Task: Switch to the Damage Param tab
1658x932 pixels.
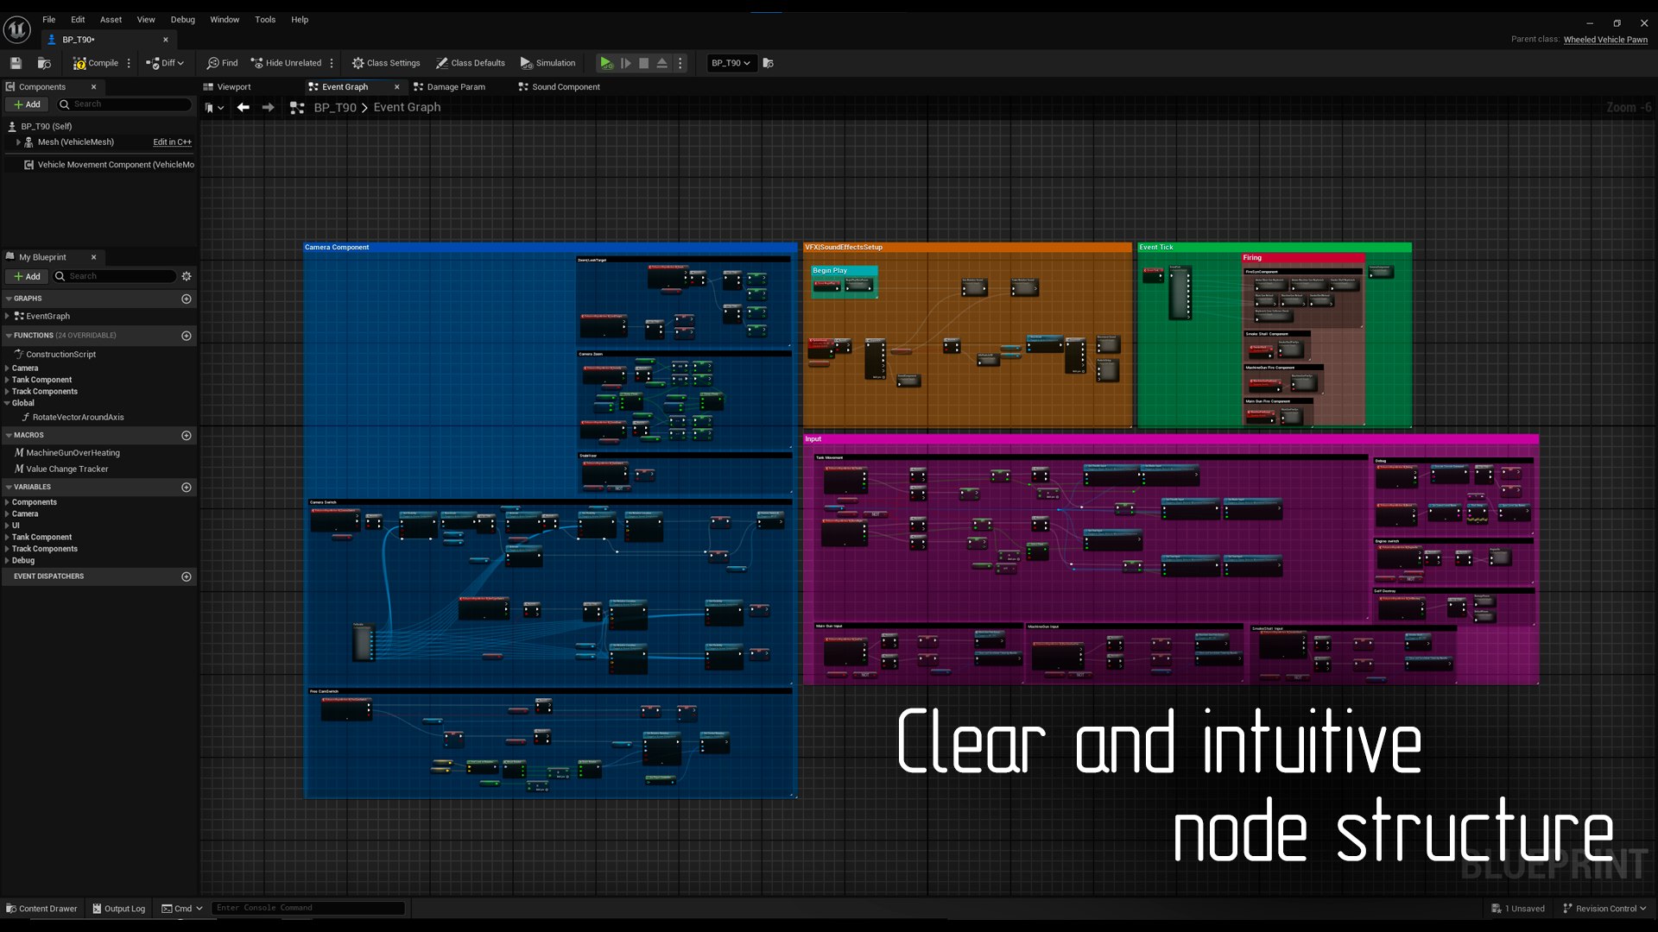Action: [455, 87]
